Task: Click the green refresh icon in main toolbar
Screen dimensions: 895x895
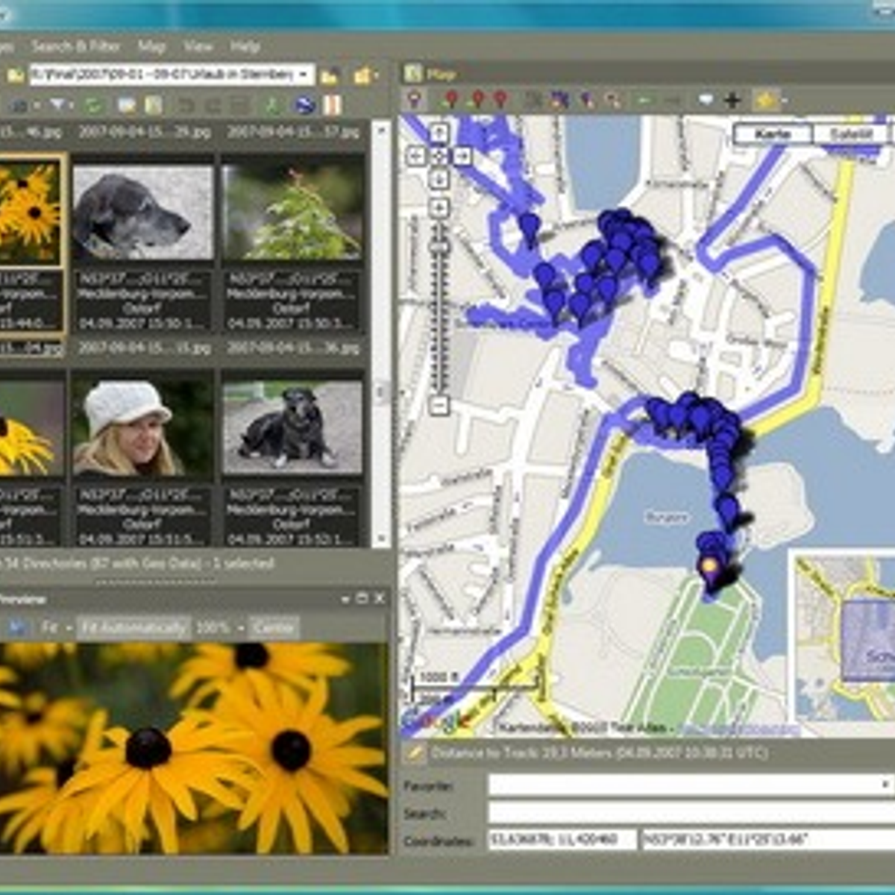Action: 95,105
